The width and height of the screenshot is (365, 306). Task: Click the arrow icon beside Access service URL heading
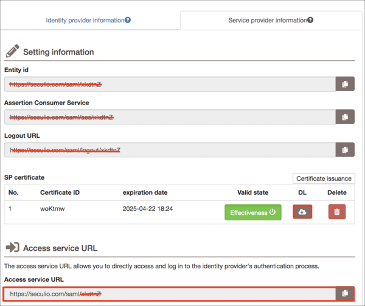click(x=12, y=248)
